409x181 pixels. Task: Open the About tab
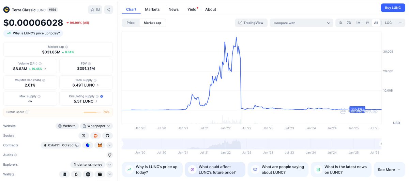pyautogui.click(x=211, y=10)
